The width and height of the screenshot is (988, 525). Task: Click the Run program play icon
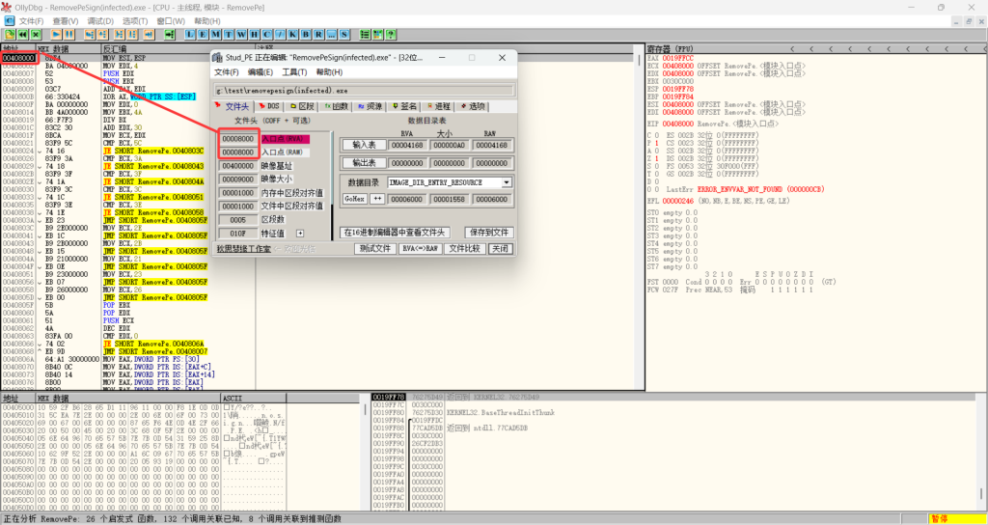[x=57, y=35]
